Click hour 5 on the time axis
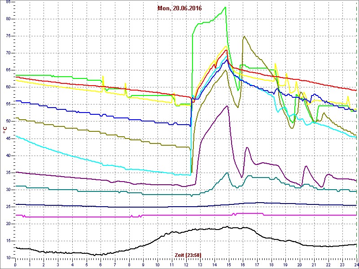359x269 pixels. click(87, 265)
